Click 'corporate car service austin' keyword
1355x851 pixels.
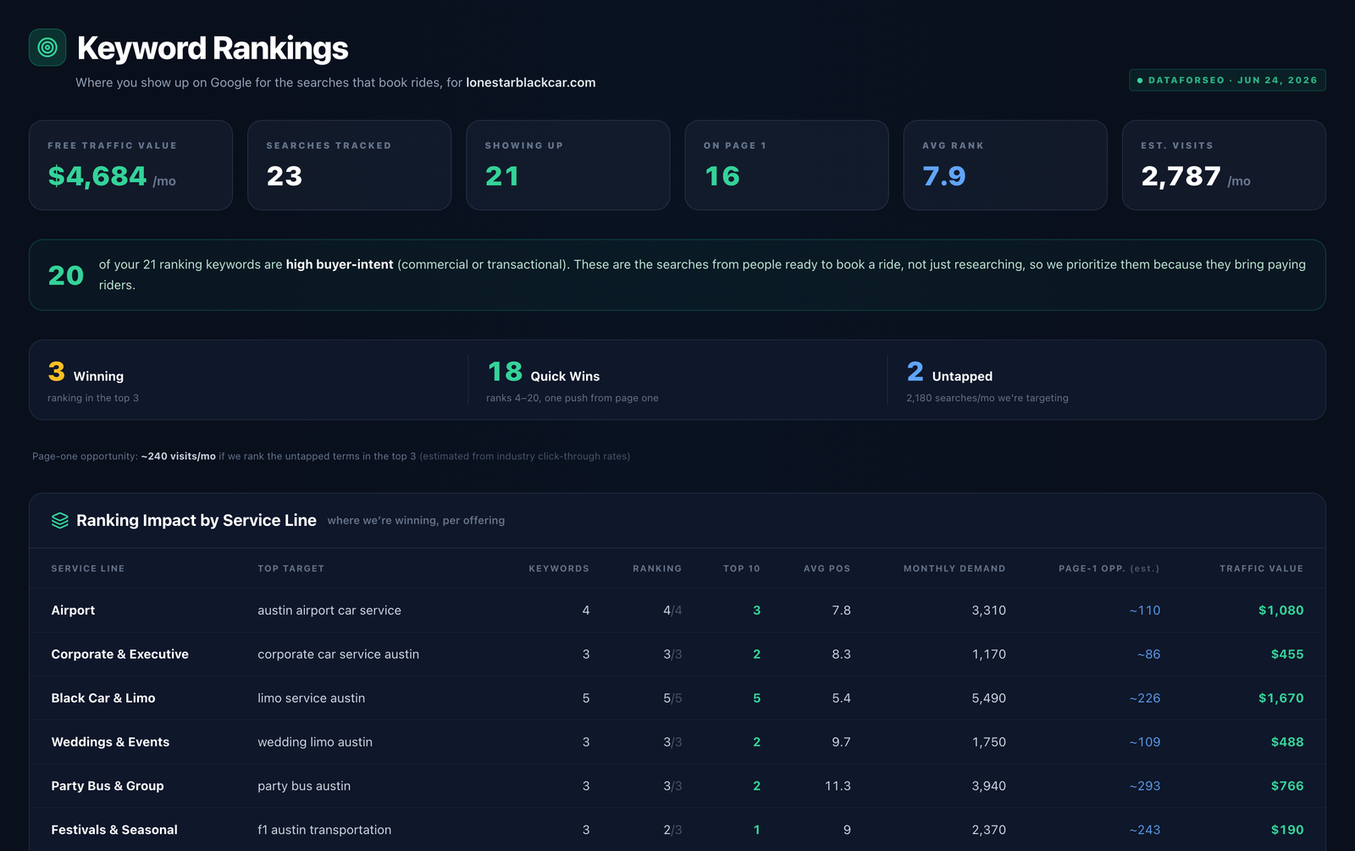click(x=338, y=655)
